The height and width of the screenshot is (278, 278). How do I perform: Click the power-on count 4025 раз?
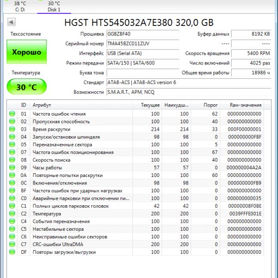point(251,63)
